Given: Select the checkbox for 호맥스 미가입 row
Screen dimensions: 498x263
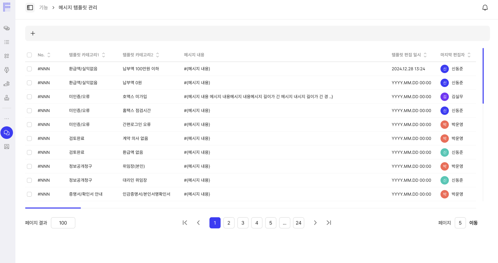Looking at the screenshot, I should point(30,97).
